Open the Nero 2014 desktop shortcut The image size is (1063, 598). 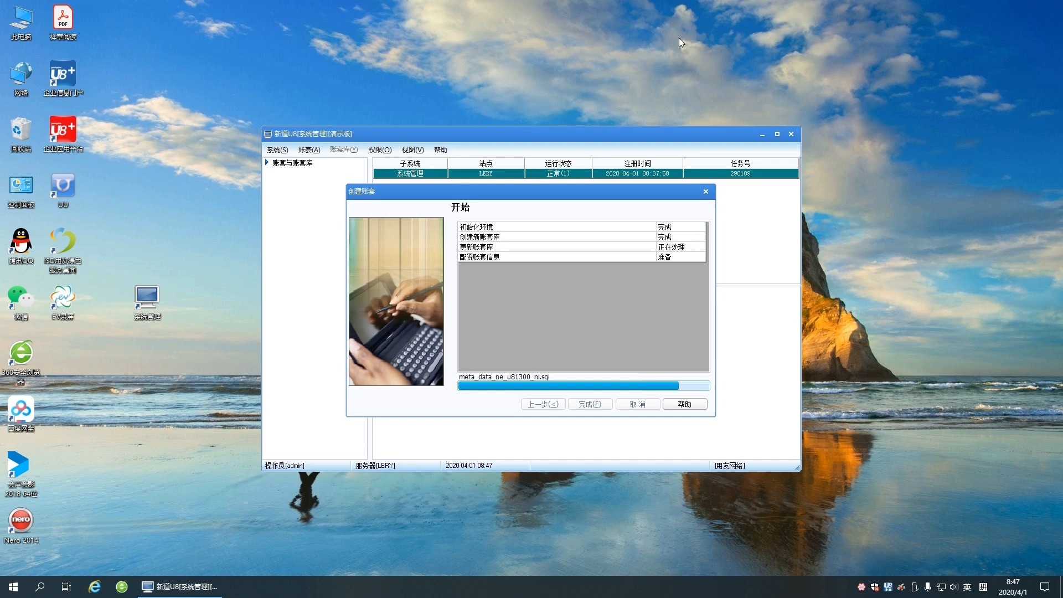pos(21,527)
